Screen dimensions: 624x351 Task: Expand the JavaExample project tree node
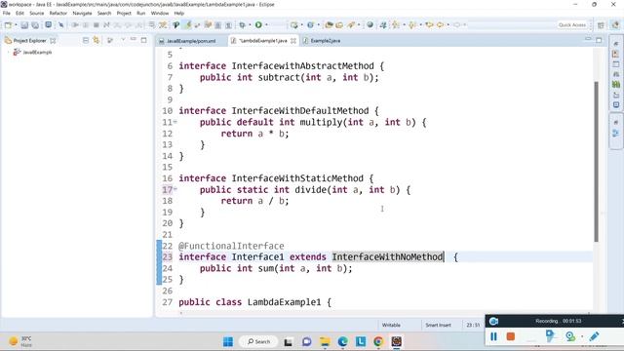9,52
